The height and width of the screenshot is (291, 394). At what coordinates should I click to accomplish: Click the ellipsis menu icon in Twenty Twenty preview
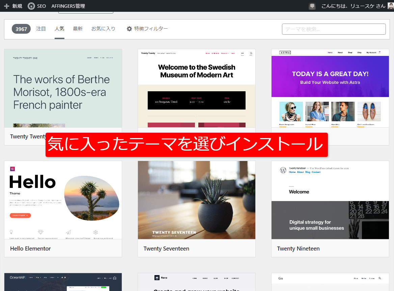[x=242, y=53]
